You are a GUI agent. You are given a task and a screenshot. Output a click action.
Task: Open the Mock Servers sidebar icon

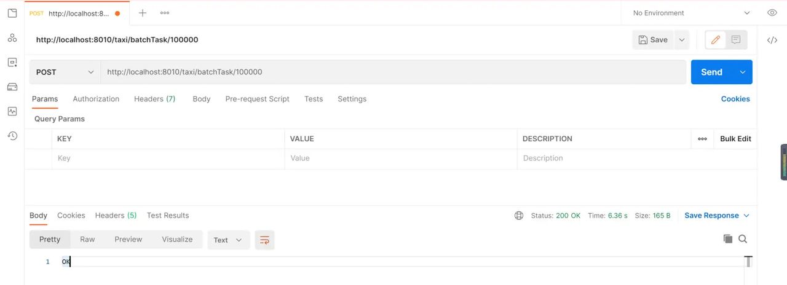[12, 87]
